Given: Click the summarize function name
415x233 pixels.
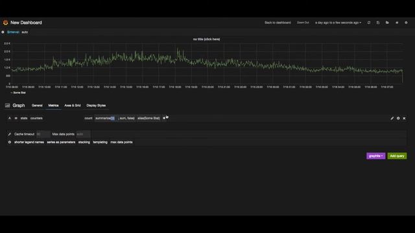Looking at the screenshot, I should coord(103,118).
